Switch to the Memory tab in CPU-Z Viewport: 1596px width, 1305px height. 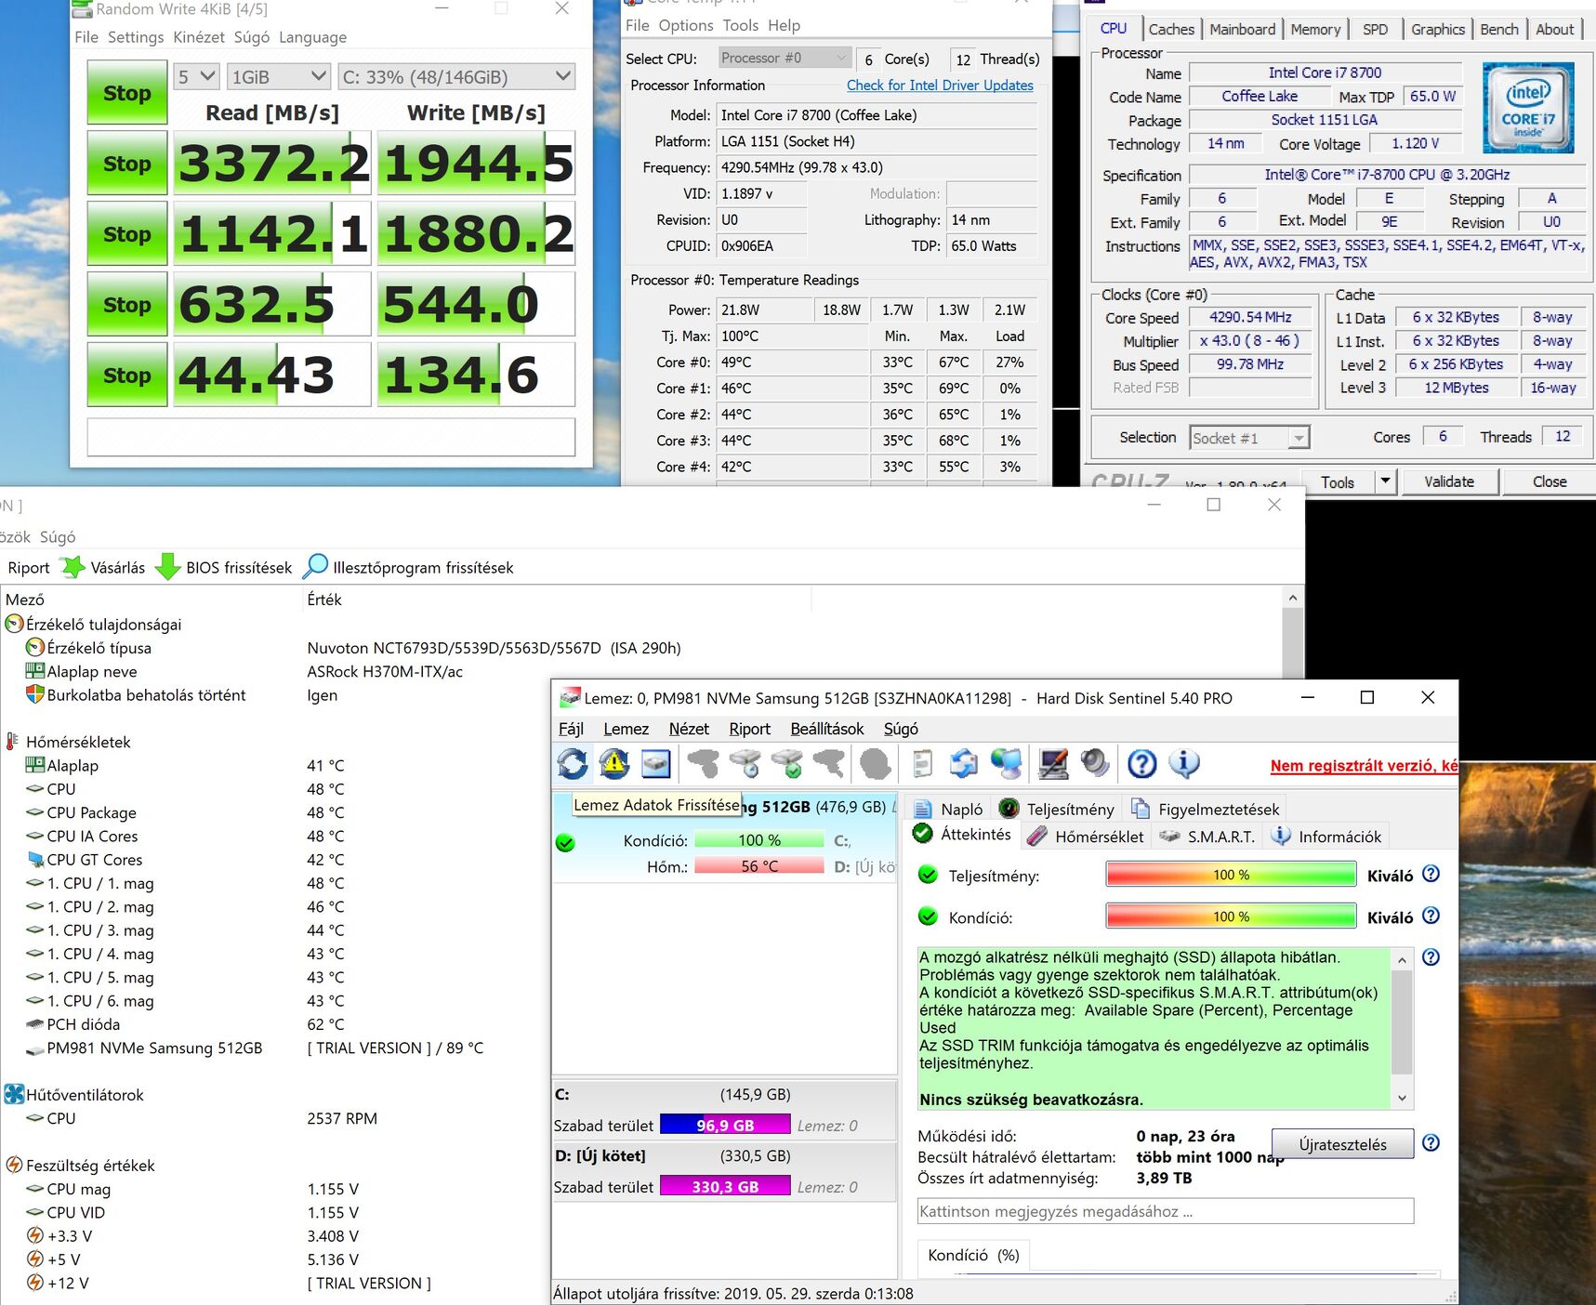[x=1315, y=30]
